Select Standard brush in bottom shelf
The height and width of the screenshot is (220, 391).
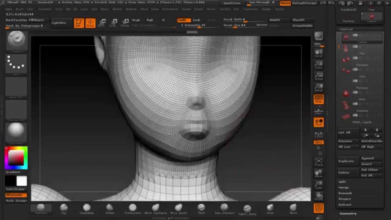click(x=41, y=209)
